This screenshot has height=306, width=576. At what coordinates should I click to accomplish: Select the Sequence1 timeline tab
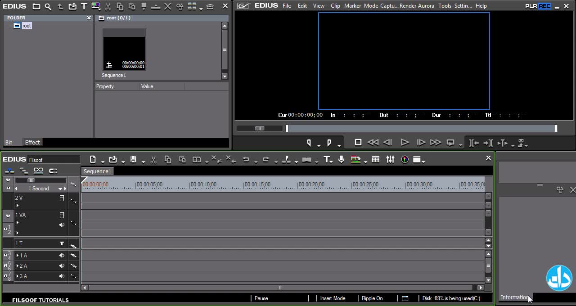[x=97, y=171]
